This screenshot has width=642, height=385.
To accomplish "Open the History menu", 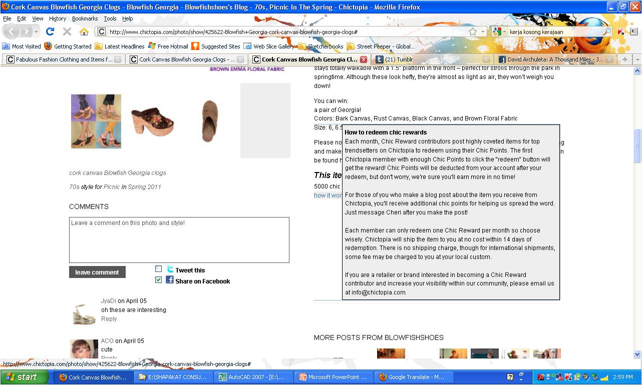I will pos(58,18).
